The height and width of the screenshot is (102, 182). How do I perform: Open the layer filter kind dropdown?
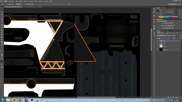point(160,33)
